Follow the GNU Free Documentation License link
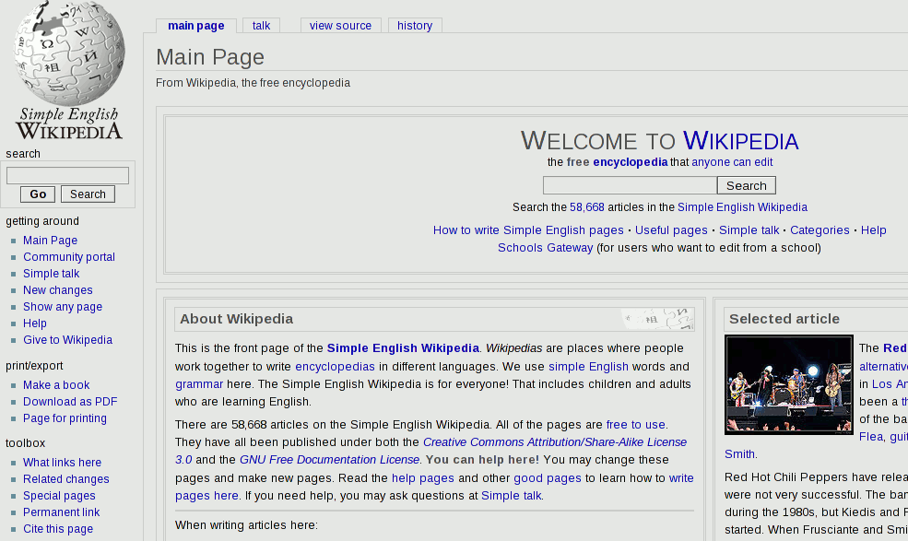Image resolution: width=908 pixels, height=541 pixels. [329, 459]
